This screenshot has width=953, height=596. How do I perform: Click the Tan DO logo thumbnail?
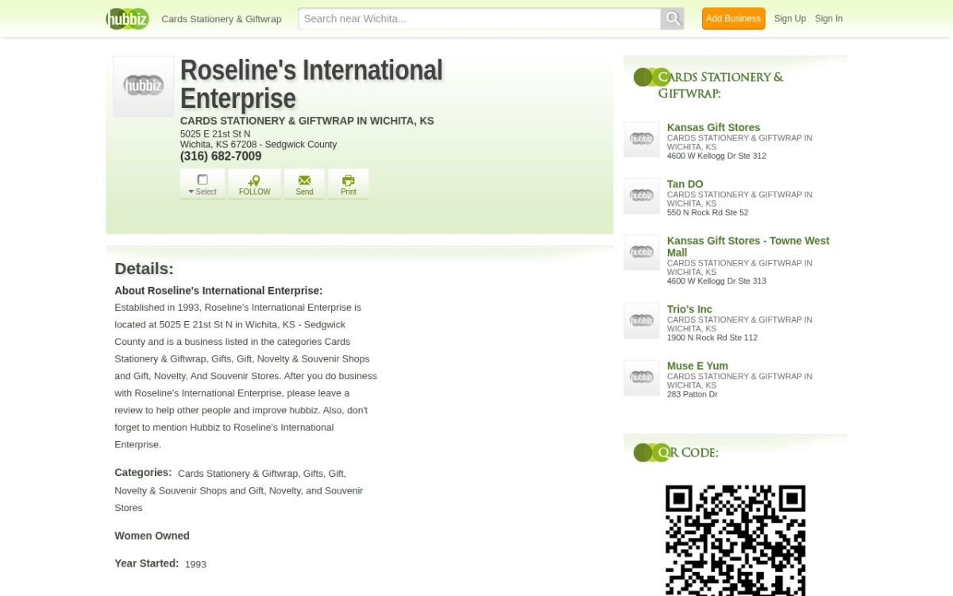coord(642,195)
